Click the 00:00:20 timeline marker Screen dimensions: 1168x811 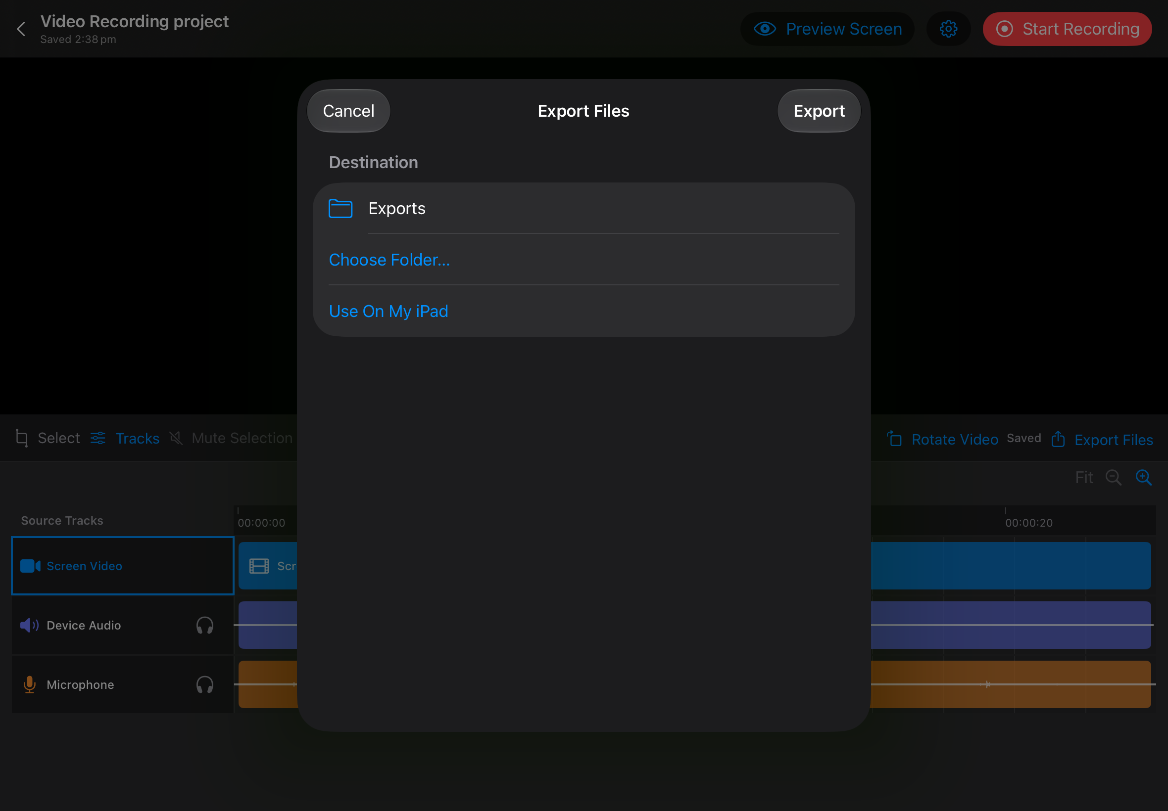[x=1028, y=522]
